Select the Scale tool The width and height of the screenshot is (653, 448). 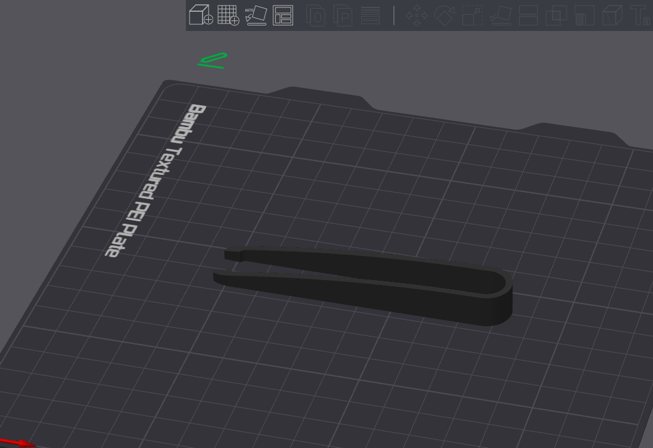coord(472,15)
